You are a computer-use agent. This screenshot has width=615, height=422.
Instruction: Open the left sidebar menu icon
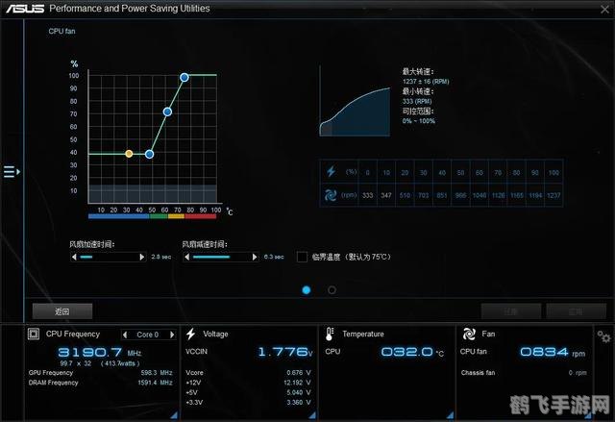click(11, 172)
